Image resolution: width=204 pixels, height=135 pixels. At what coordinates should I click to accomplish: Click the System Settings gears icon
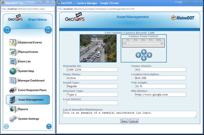click(x=13, y=119)
